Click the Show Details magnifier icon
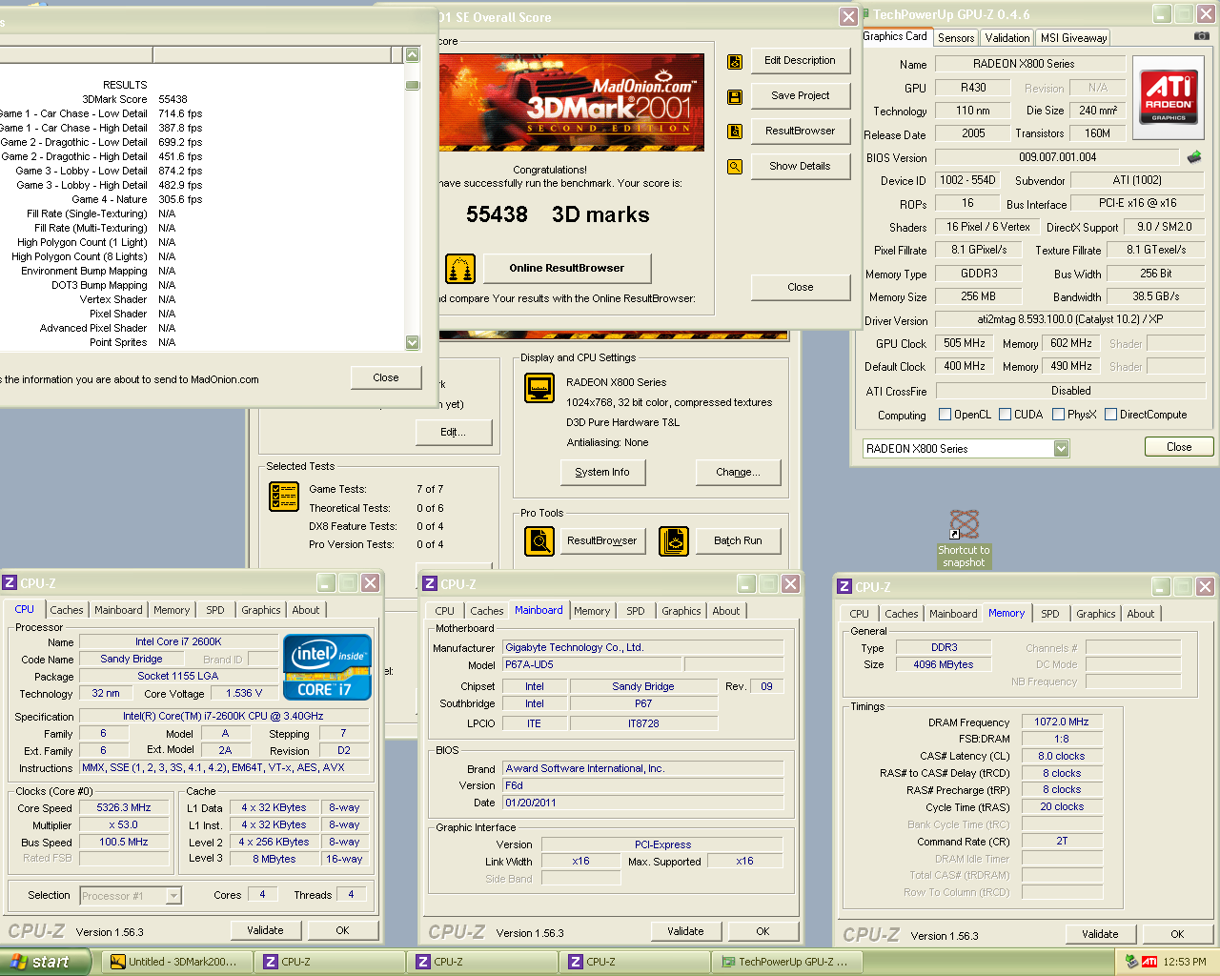The width and height of the screenshot is (1220, 976). coord(735,167)
